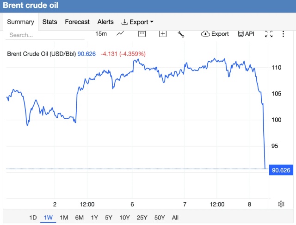
Task: Select the 1M time range
Action: (x=64, y=218)
